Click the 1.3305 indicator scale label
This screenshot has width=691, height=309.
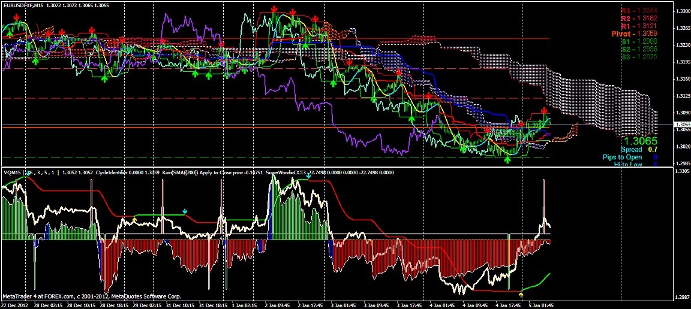tap(682, 171)
